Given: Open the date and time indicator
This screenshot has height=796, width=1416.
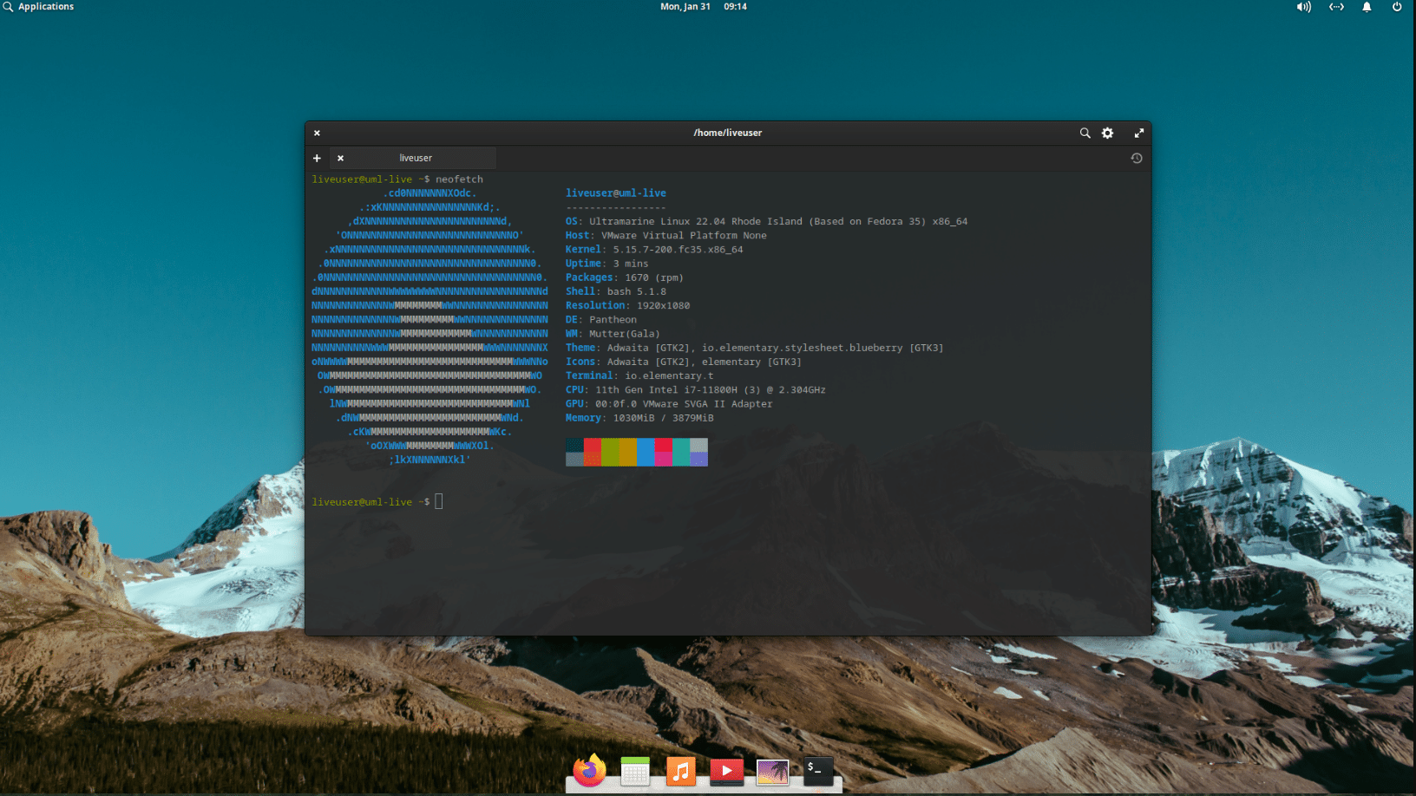Looking at the screenshot, I should pyautogui.click(x=704, y=6).
